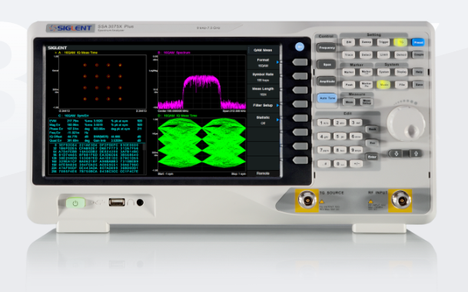Click the softkey beside Meas Length

(x=300, y=90)
